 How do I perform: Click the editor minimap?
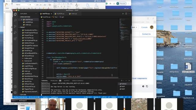[x=124, y=30]
